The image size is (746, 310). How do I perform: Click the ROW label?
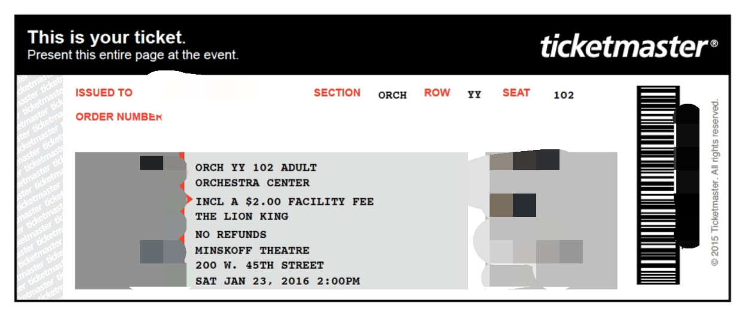437,93
